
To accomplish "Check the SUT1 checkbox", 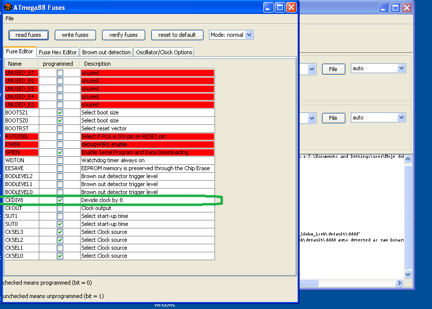I will point(60,216).
